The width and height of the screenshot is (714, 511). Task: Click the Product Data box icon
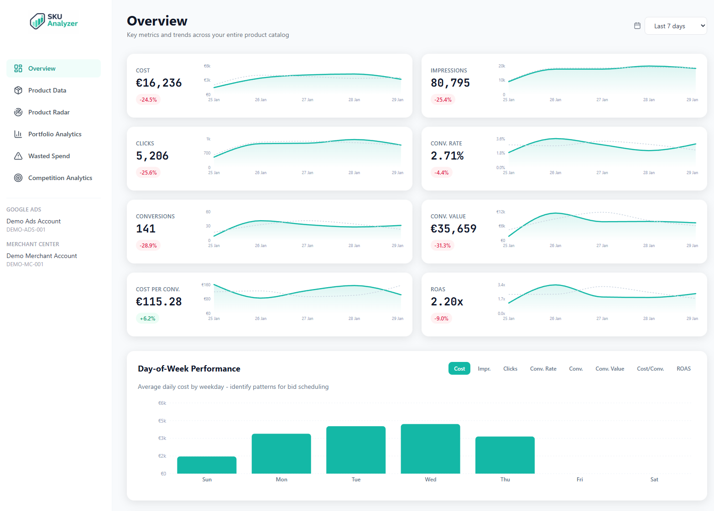(18, 90)
